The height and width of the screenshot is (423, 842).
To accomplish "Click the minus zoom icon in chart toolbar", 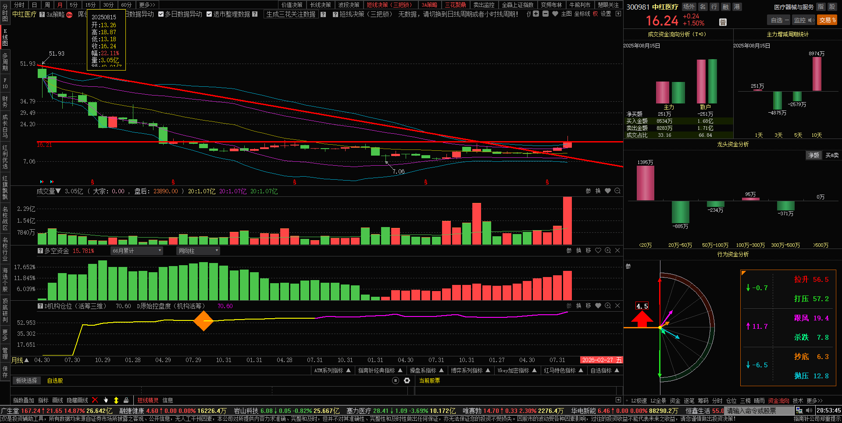I will 546,14.
